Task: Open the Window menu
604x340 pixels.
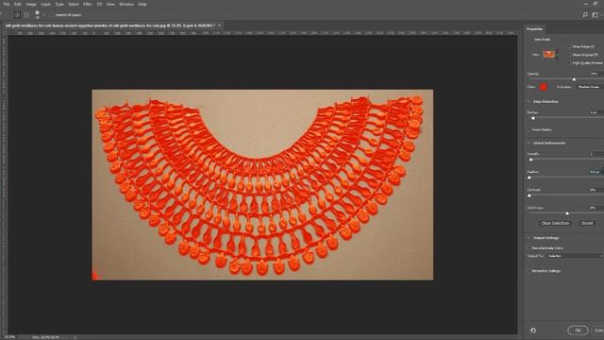Action: [126, 4]
